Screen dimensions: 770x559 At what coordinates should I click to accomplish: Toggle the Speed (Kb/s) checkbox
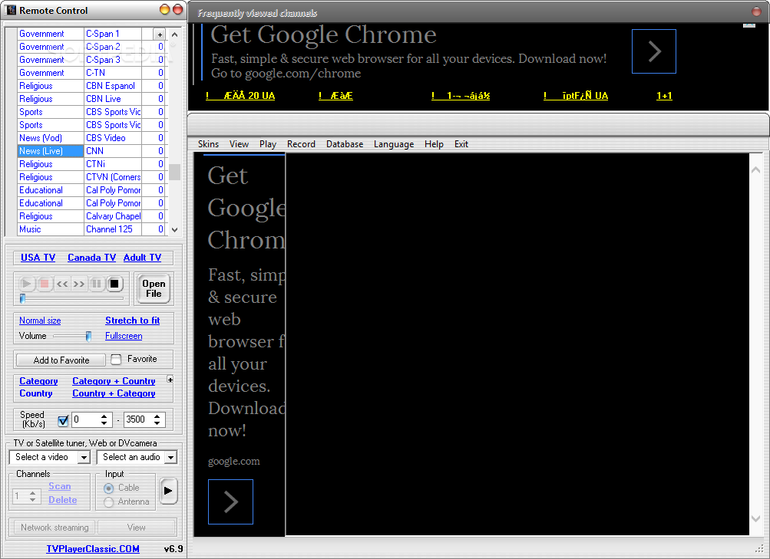63,420
